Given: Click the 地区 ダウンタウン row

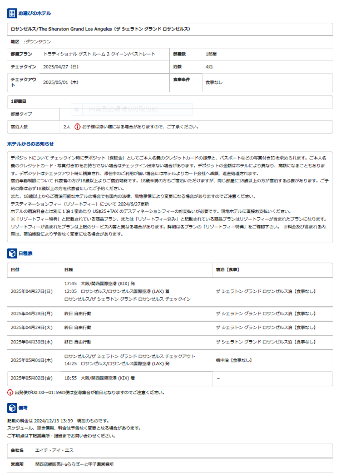Looking at the screenshot, I should point(170,42).
